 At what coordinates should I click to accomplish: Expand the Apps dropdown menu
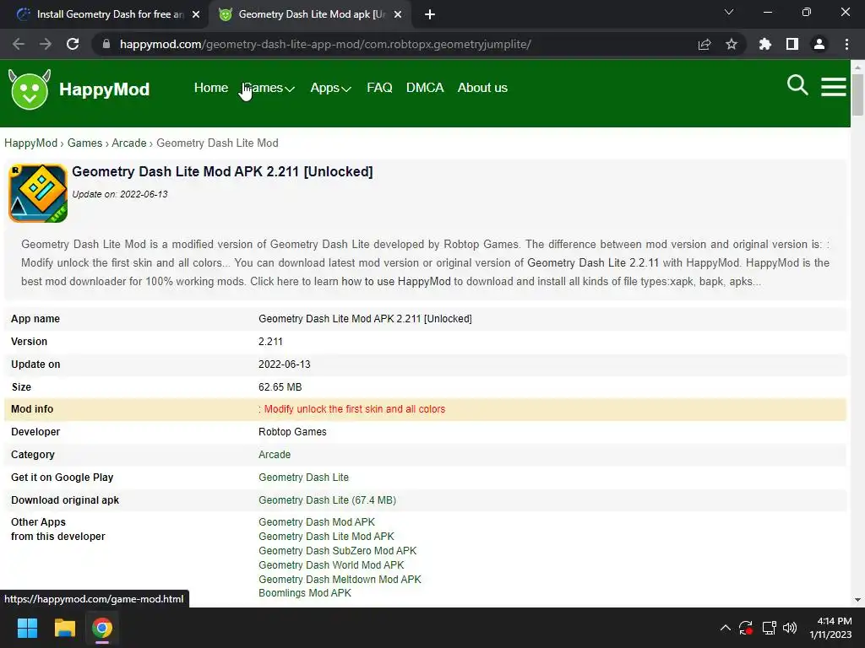point(330,88)
